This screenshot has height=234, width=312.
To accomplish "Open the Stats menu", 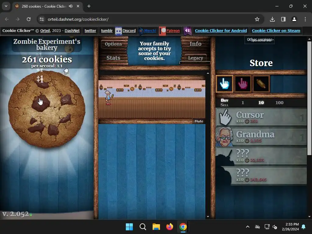I will point(113,58).
